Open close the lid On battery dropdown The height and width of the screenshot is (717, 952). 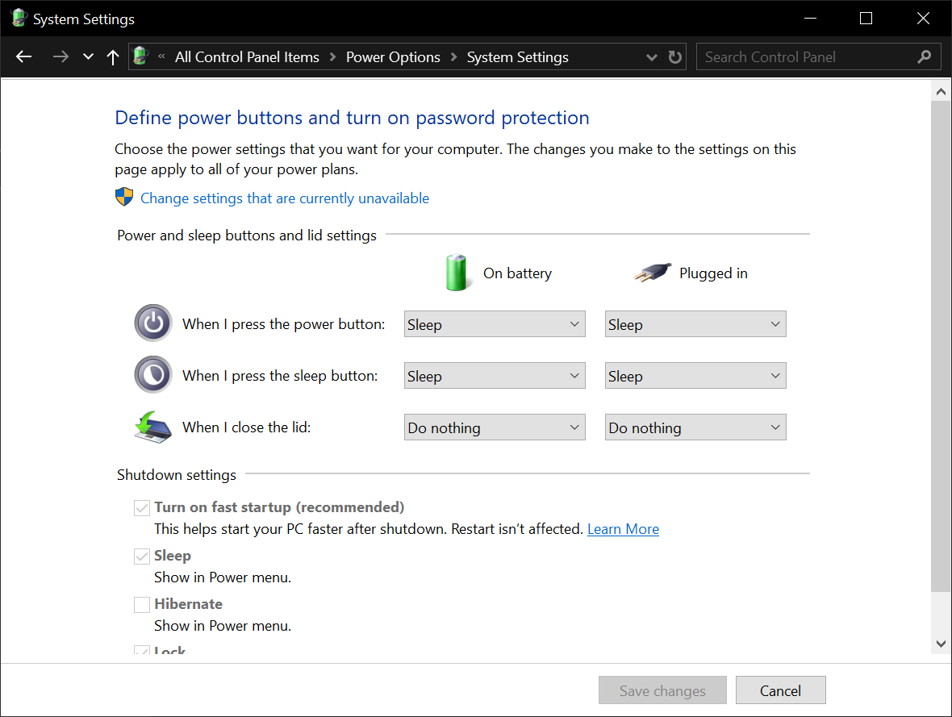(495, 427)
